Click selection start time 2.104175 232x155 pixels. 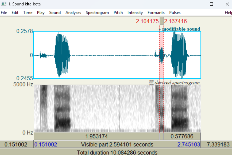click(147, 21)
